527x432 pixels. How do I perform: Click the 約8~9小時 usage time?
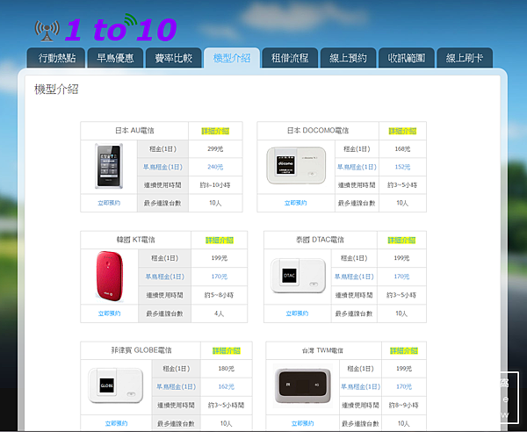[404, 405]
